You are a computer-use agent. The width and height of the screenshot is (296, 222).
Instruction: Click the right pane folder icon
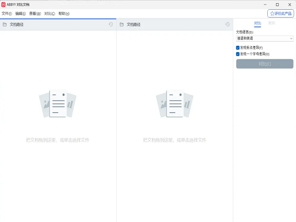122,24
